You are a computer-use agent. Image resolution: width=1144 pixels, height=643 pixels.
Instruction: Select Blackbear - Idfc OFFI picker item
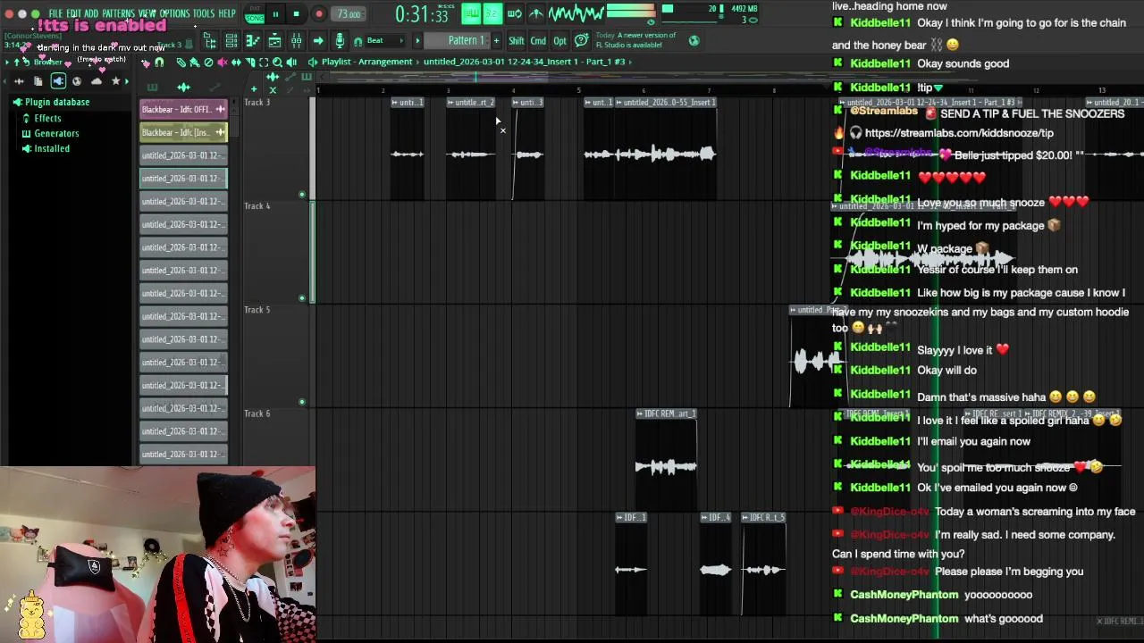coord(183,110)
